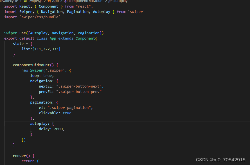
Task: Select the true value after loop
Action: 48,75
